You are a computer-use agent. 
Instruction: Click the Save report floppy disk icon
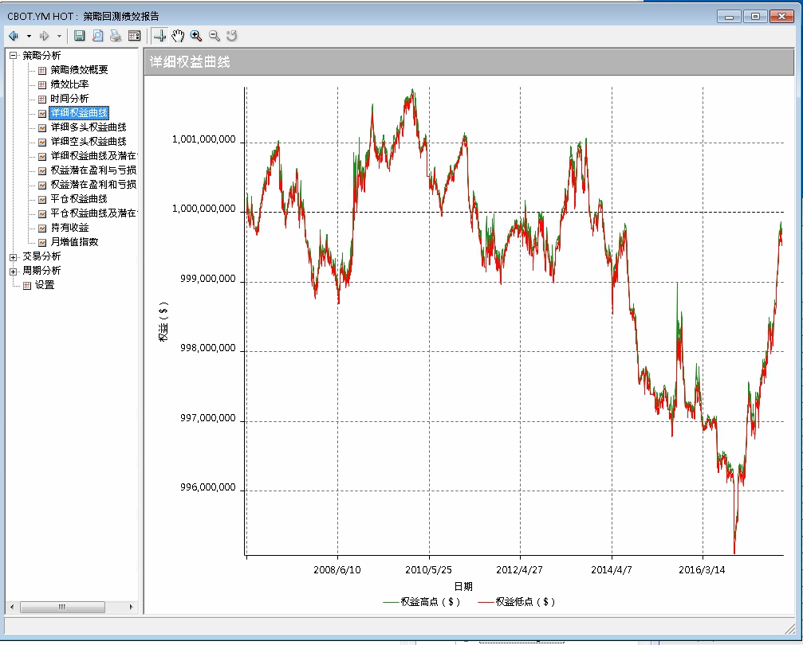pyautogui.click(x=80, y=36)
